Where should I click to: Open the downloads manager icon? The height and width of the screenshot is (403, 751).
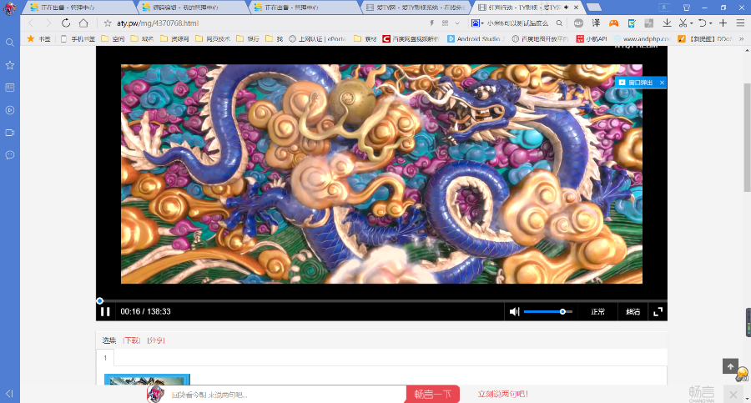667,23
